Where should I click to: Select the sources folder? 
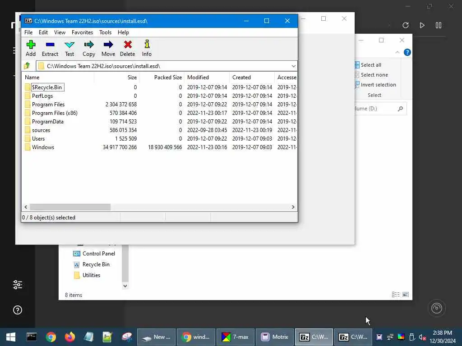click(x=41, y=130)
